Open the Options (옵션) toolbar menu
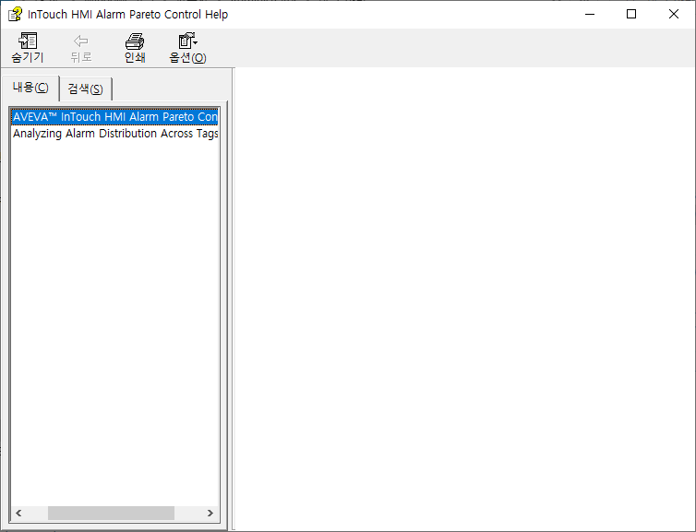 187,47
